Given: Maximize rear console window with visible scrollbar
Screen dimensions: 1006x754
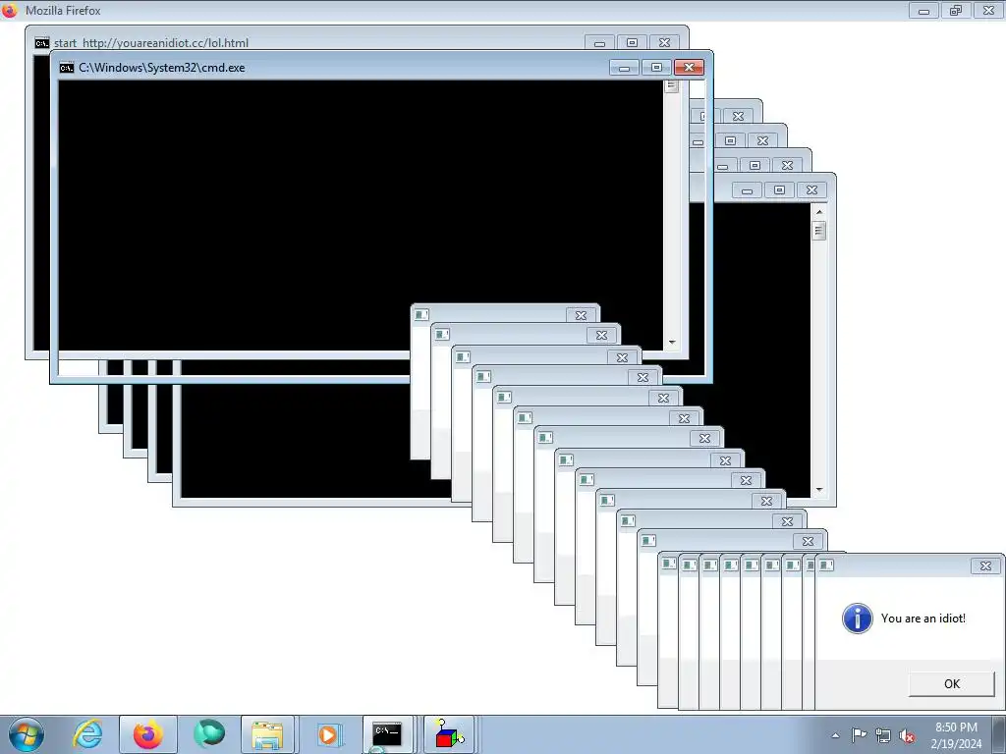Looking at the screenshot, I should (x=779, y=189).
